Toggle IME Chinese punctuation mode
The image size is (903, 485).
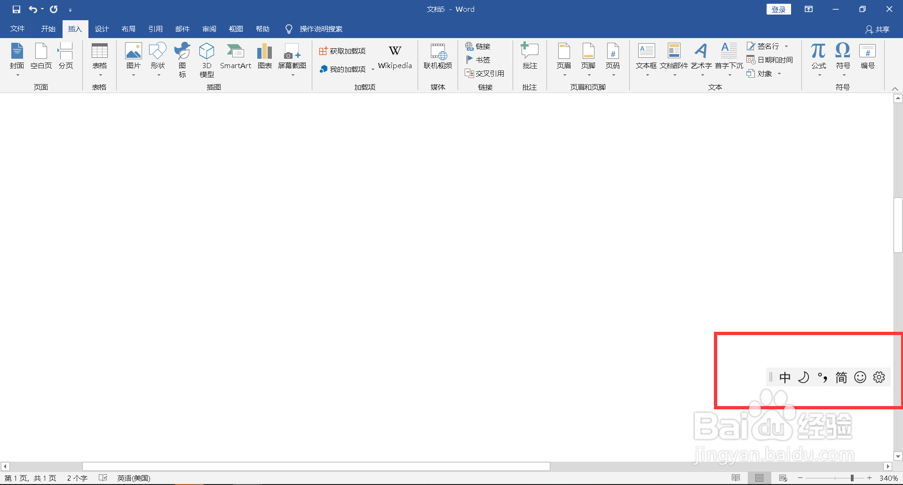coord(823,377)
